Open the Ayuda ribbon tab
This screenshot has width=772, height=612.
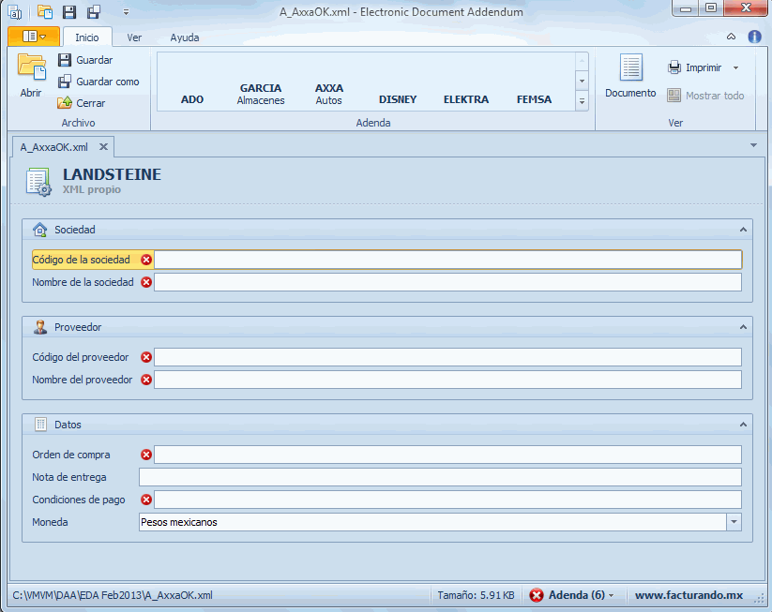(184, 37)
